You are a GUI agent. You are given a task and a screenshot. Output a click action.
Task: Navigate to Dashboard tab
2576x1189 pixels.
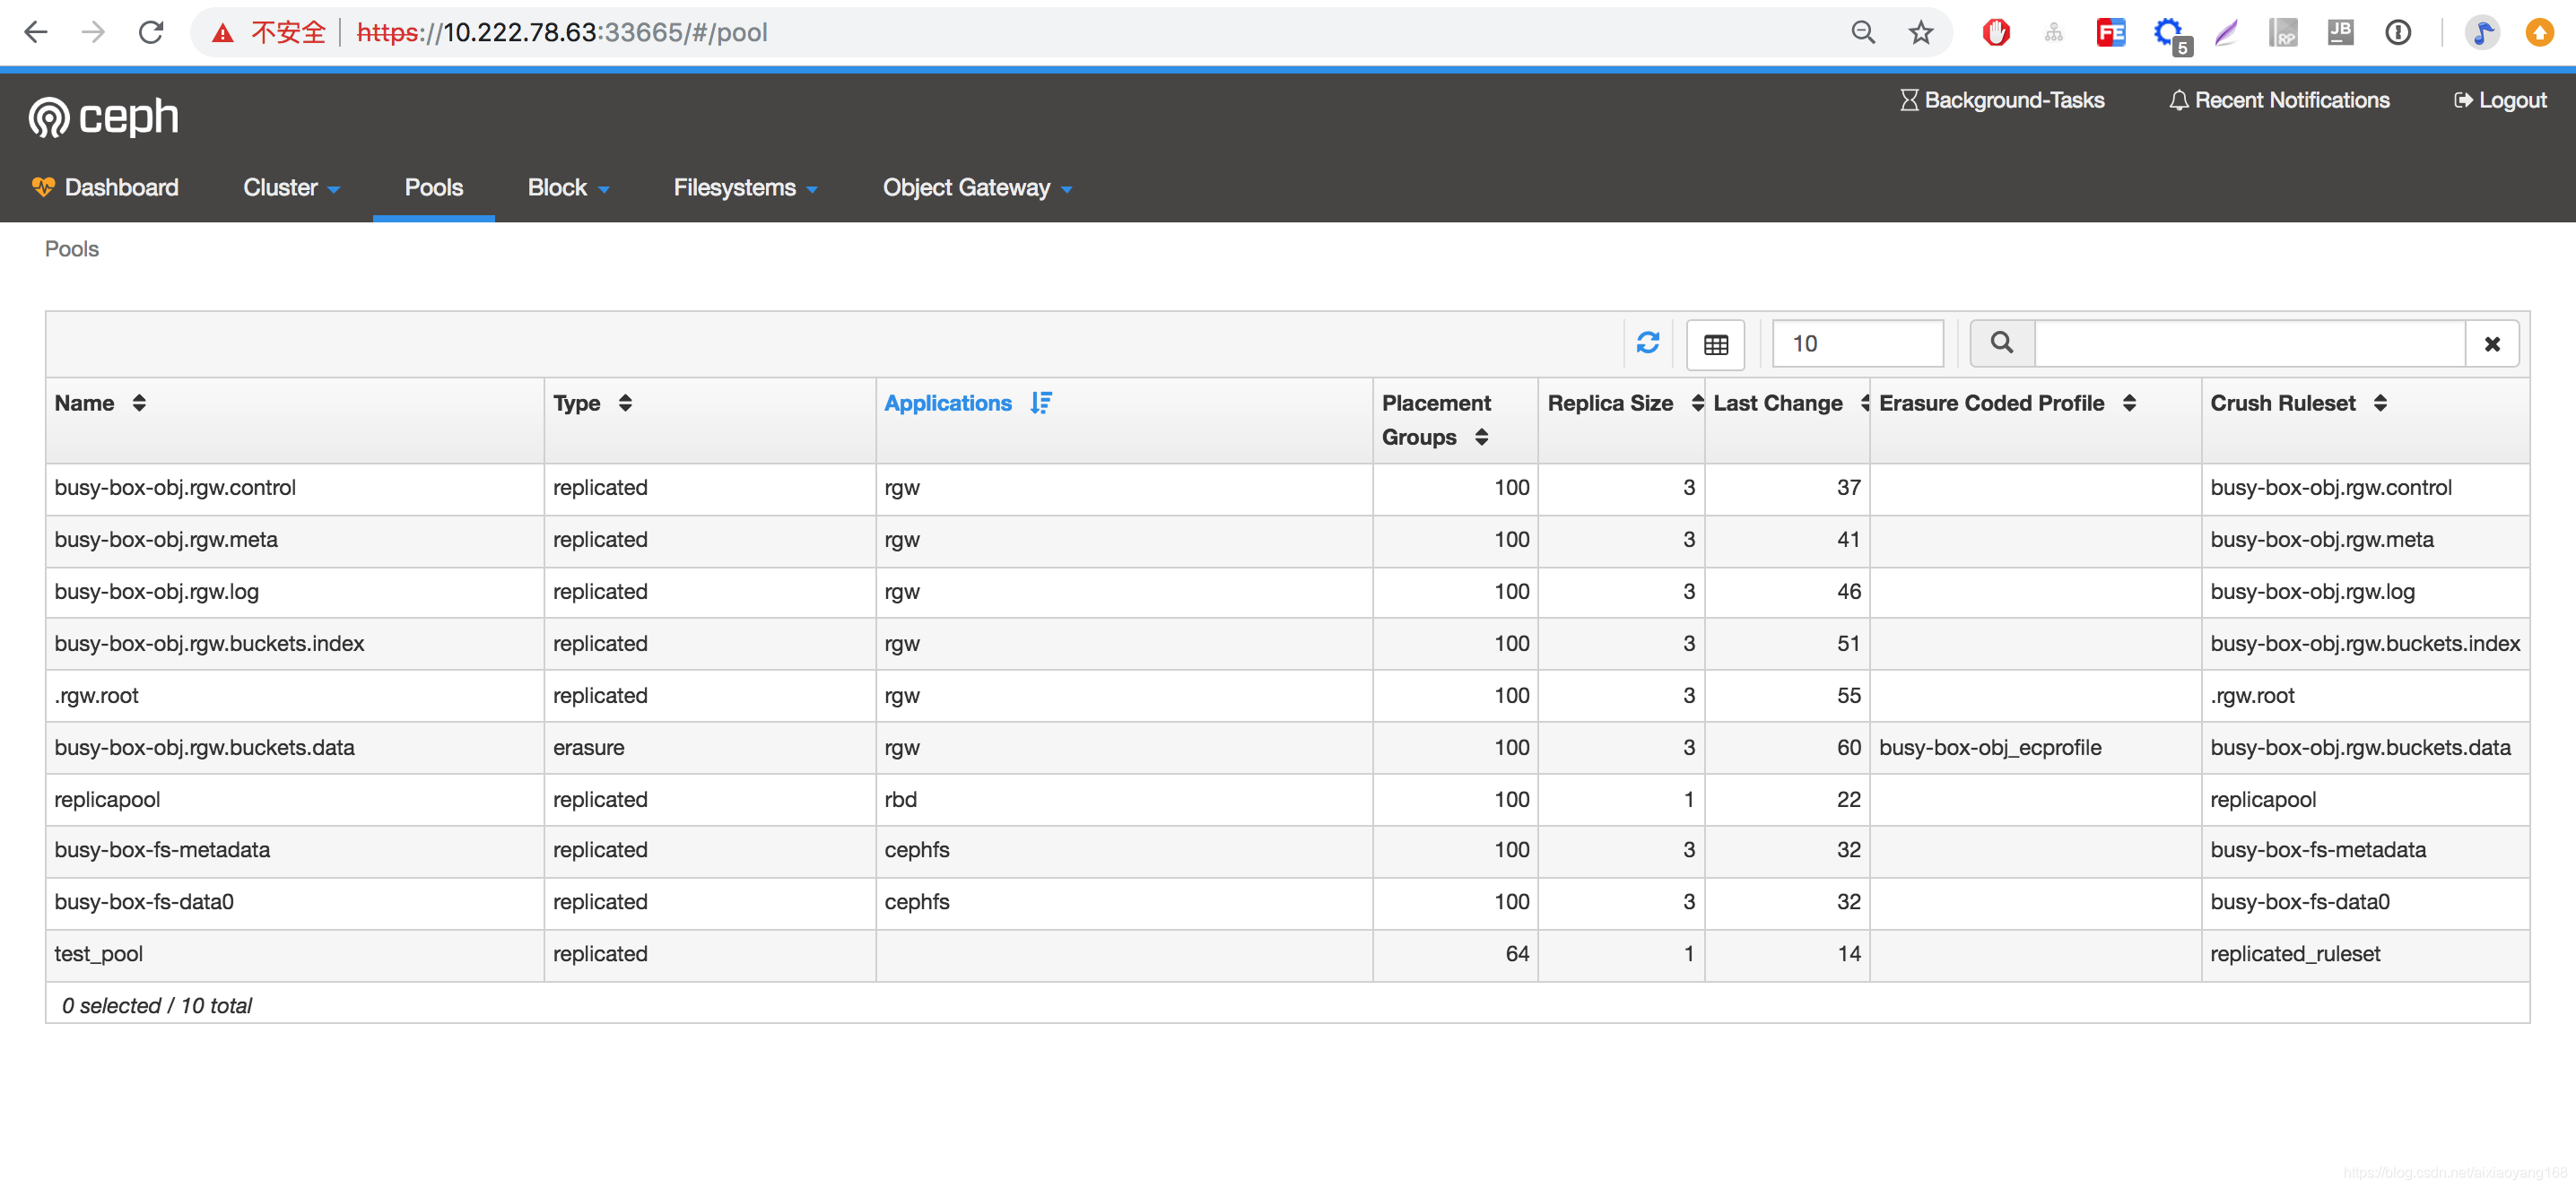point(120,186)
